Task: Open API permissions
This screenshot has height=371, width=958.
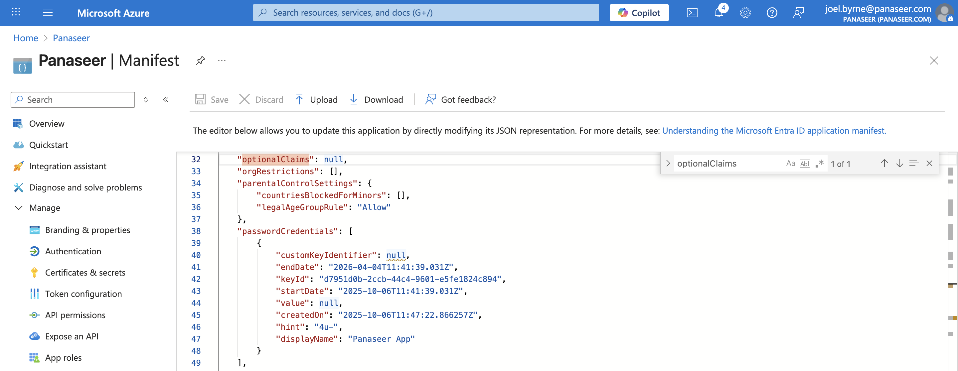Action: point(75,314)
